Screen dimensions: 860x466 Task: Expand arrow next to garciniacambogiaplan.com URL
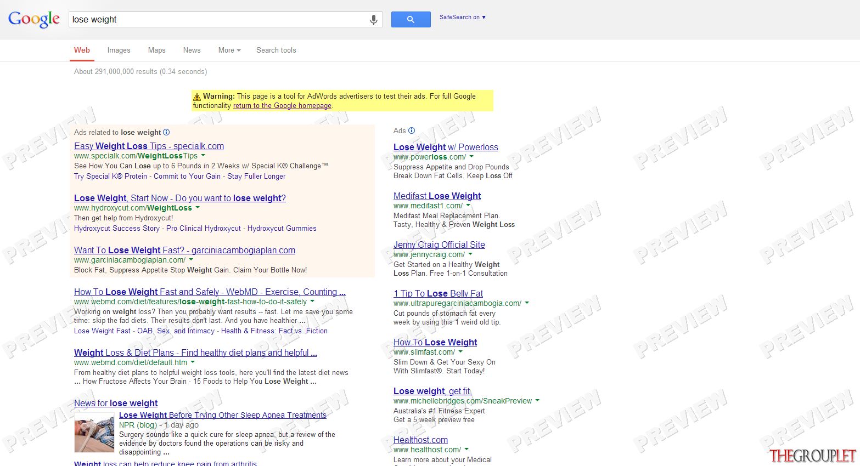point(191,260)
